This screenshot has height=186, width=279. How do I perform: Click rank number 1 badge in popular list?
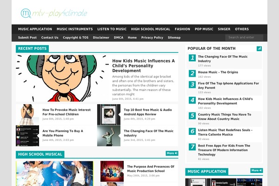192,58
